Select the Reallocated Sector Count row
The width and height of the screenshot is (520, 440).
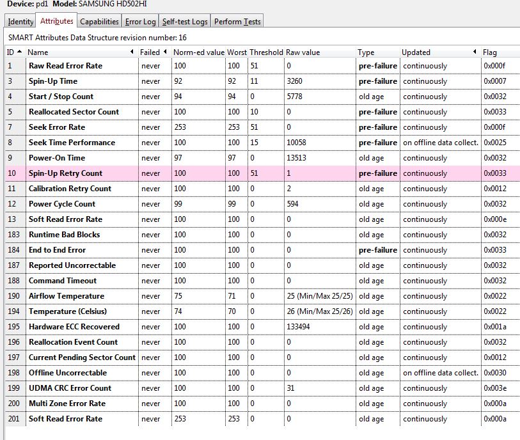pyautogui.click(x=74, y=112)
